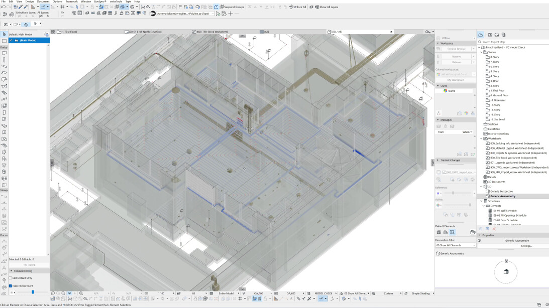Image resolution: width=549 pixels, height=308 pixels.
Task: Collapse the Focused Editing section
Action: 11,271
